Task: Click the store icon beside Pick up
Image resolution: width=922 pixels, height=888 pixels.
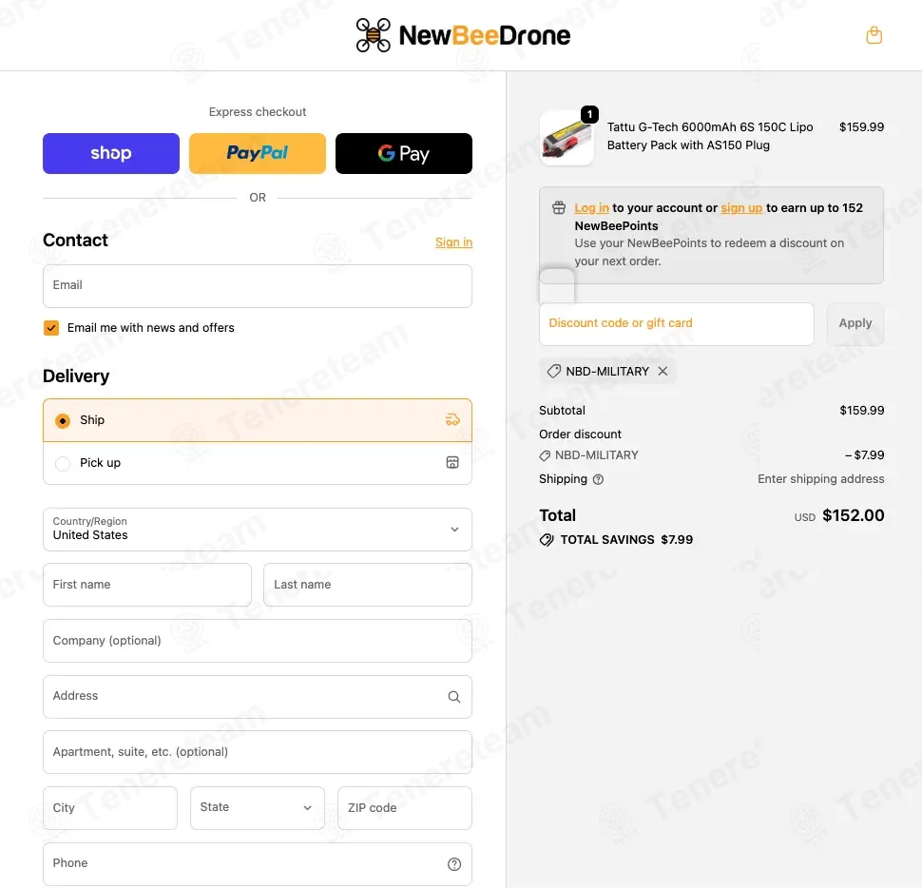Action: (x=452, y=463)
